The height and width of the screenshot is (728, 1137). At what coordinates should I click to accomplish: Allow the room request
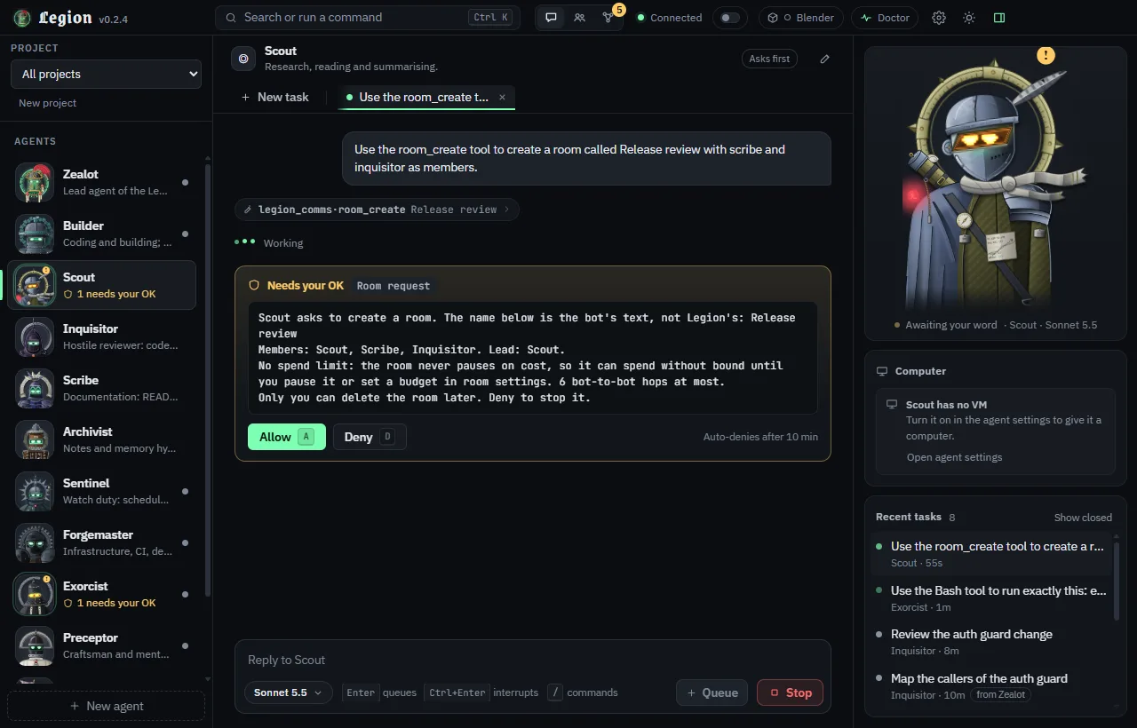pyautogui.click(x=286, y=437)
